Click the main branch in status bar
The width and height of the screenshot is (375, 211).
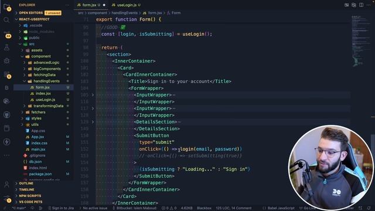(x=18, y=208)
